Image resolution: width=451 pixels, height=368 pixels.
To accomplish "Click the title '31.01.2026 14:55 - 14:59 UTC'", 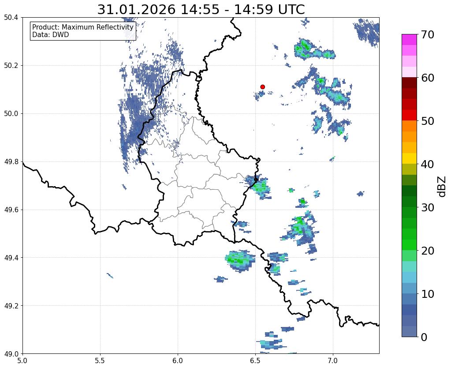I will click(201, 10).
